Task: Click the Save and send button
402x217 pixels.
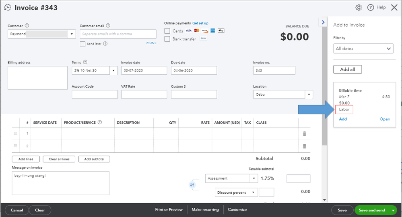Action: 372,210
